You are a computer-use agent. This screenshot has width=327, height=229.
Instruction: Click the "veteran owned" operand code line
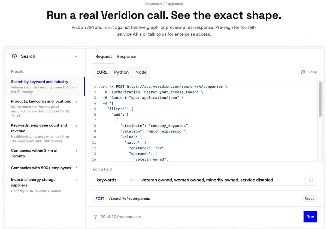coord(151,159)
